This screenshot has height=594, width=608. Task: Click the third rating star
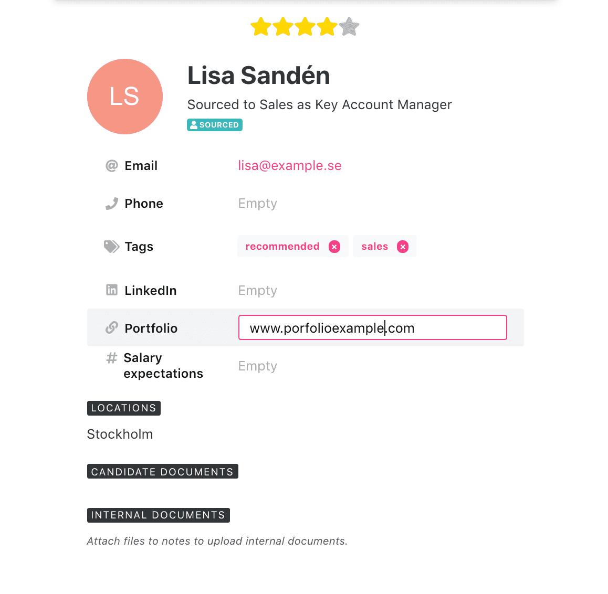coord(305,27)
